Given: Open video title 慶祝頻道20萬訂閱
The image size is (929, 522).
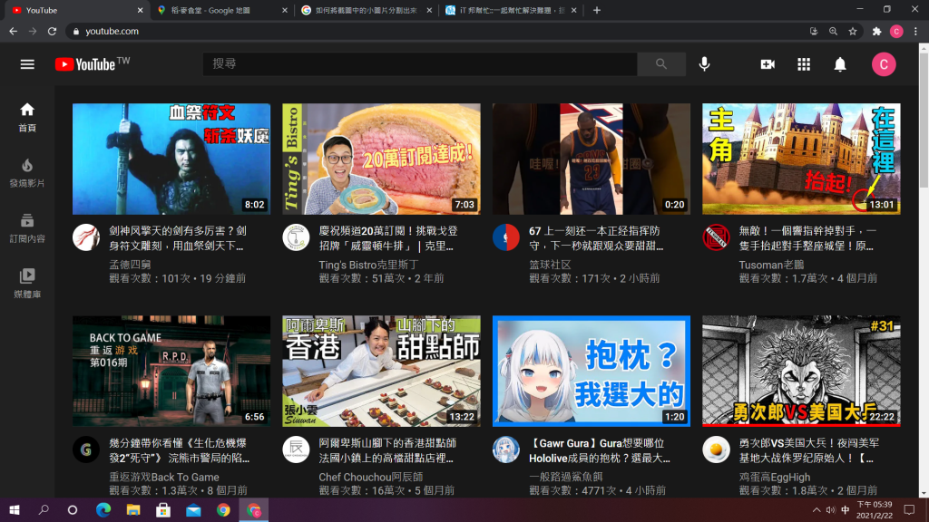Looking at the screenshot, I should click(388, 238).
